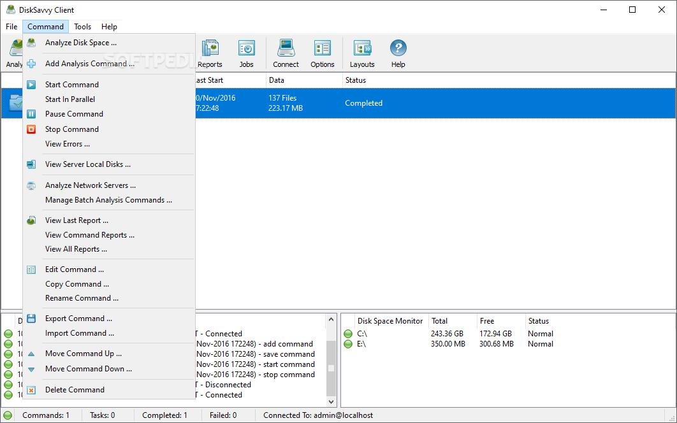Click 'Connected To: admin@localhost' in status bar
The height and width of the screenshot is (423, 677).
click(x=318, y=415)
